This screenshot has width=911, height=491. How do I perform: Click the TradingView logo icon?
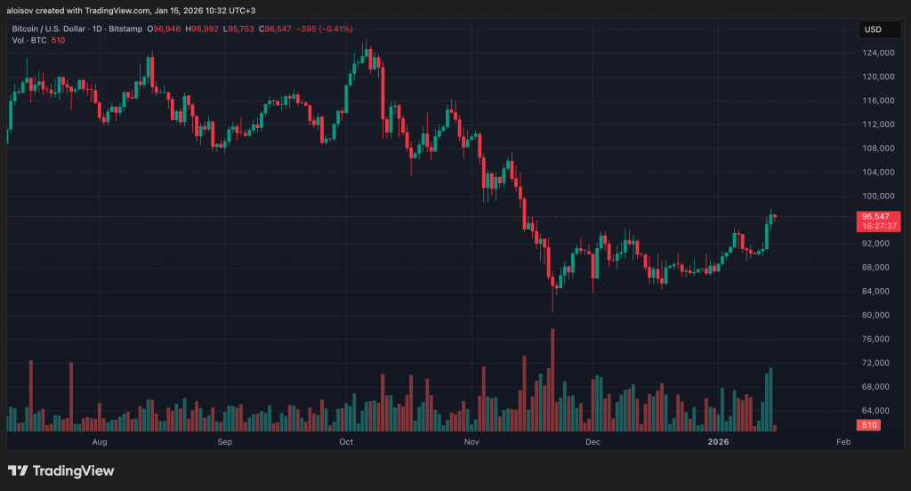[18, 471]
